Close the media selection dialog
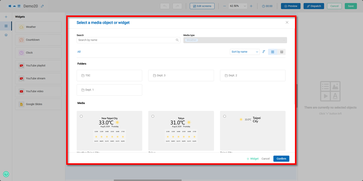 (x=287, y=23)
